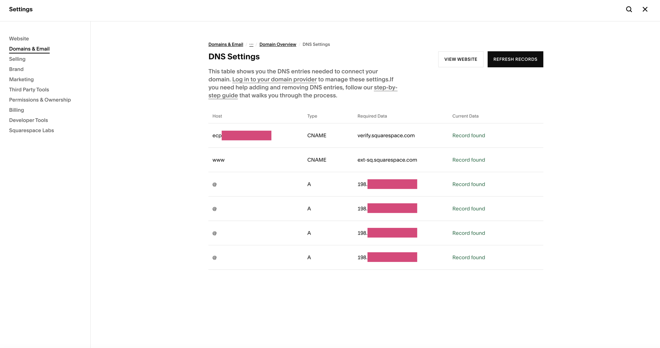660x348 pixels.
Task: Open Billing settings
Action: (x=16, y=110)
